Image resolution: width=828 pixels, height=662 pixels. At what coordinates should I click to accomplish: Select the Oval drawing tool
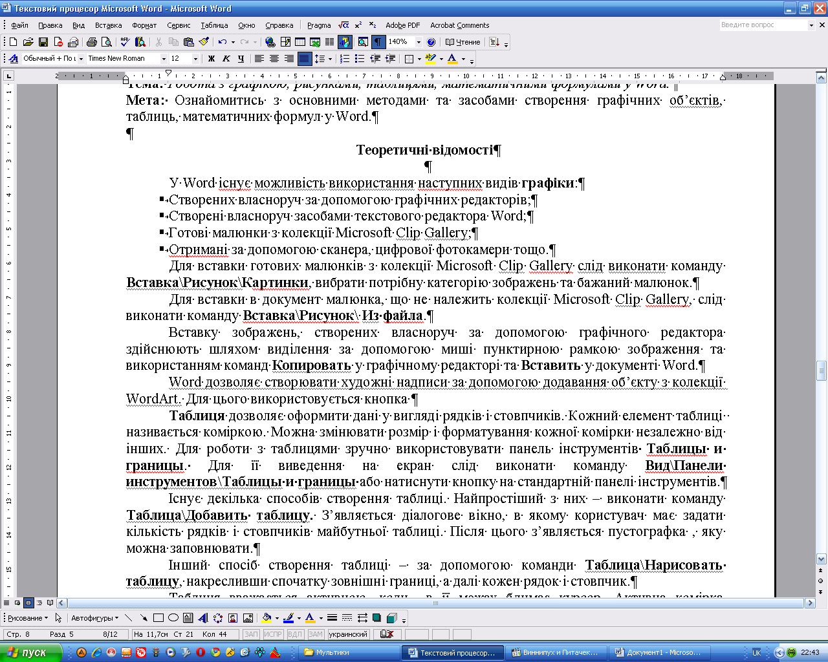(173, 618)
